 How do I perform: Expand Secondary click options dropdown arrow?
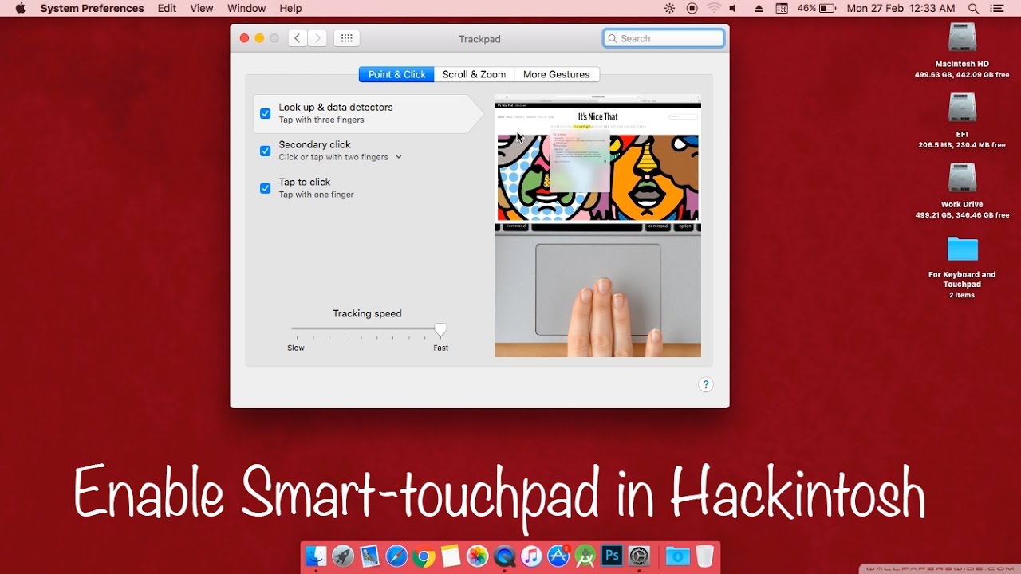click(x=399, y=157)
